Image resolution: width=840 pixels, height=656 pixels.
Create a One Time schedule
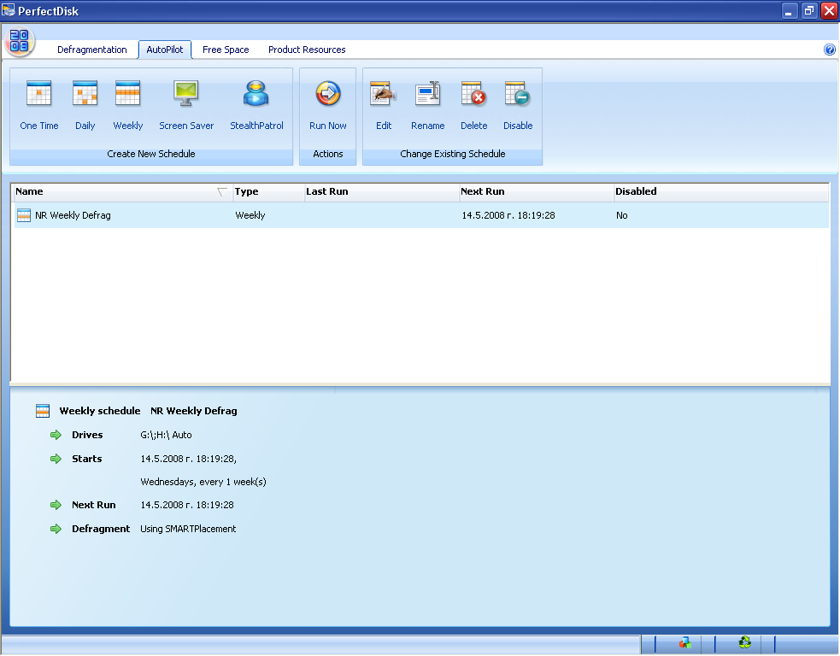39,105
